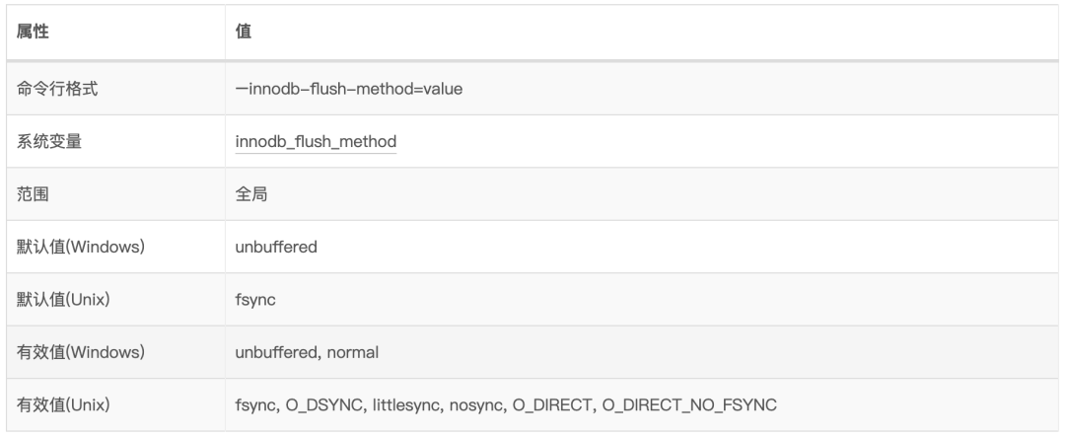
Task: Select the 有效值(Windows) row label
Action: 81,352
